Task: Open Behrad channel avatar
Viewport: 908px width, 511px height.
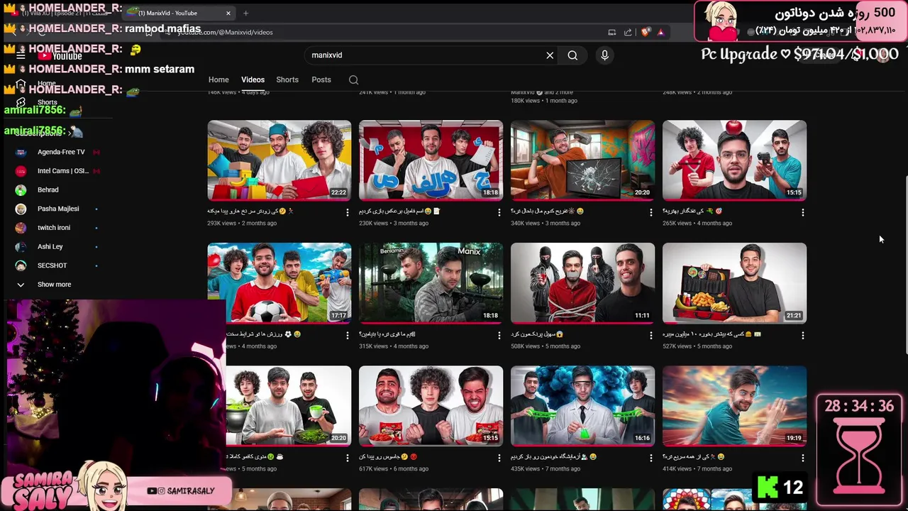Action: point(21,189)
